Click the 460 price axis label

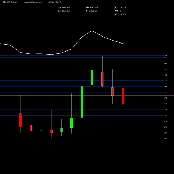pyautogui.click(x=166, y=63)
